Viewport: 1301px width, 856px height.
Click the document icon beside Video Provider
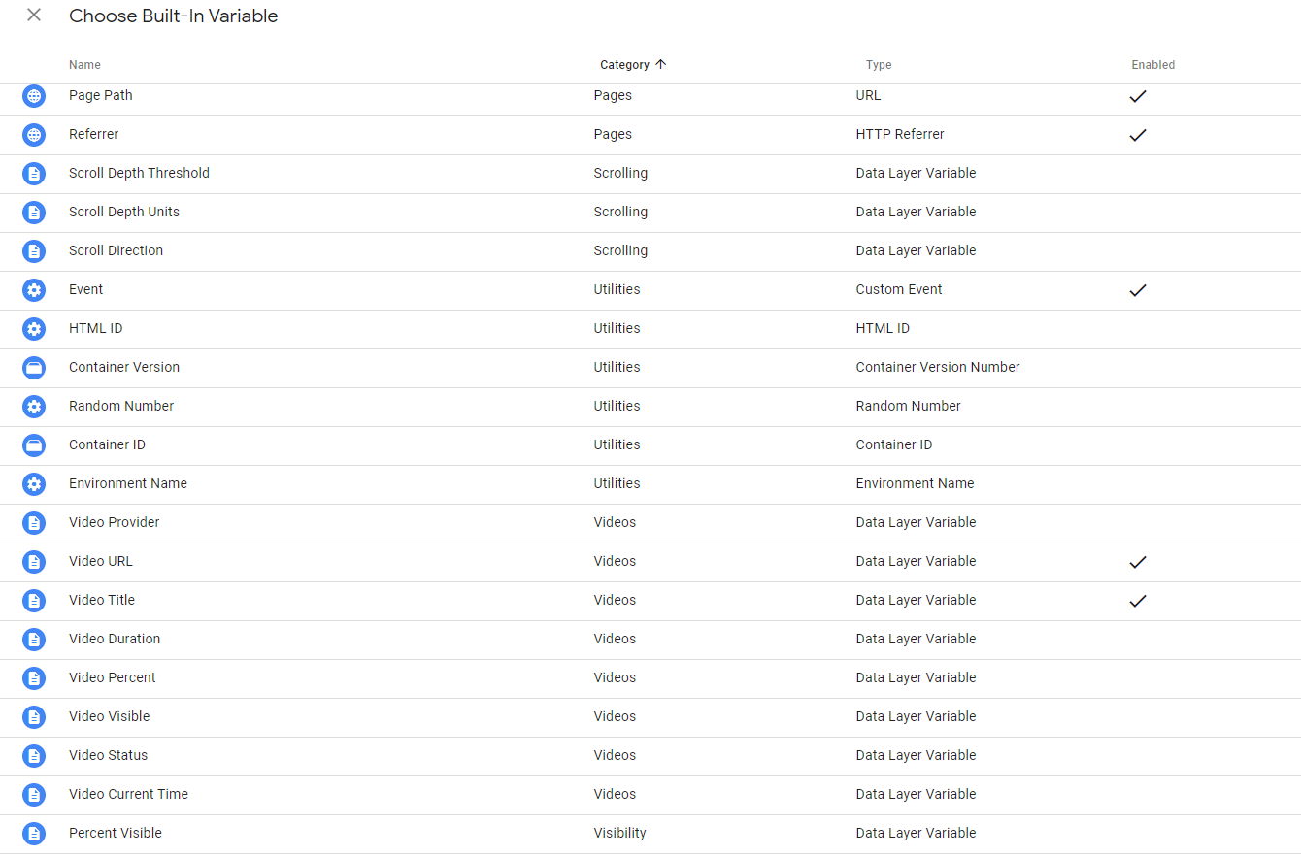tap(34, 523)
